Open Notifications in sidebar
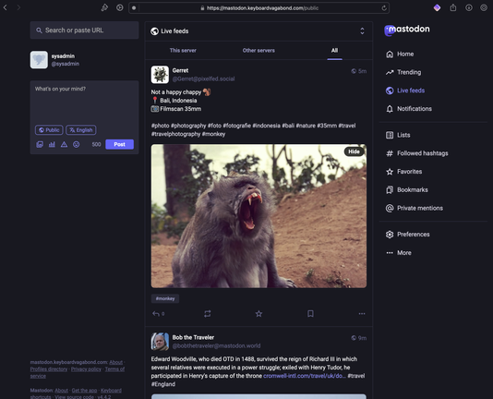Screen dimensions: 493x399 click(409, 109)
